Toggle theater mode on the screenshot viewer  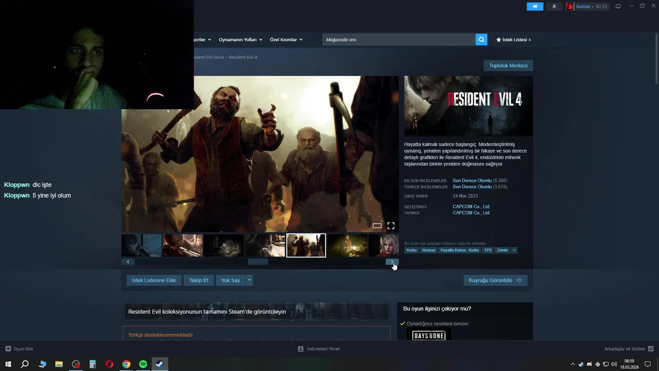(377, 226)
